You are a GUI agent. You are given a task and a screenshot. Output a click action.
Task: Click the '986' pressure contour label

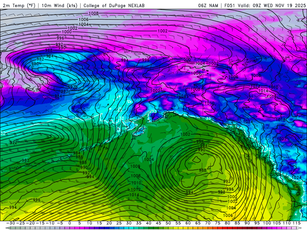click(x=79, y=157)
